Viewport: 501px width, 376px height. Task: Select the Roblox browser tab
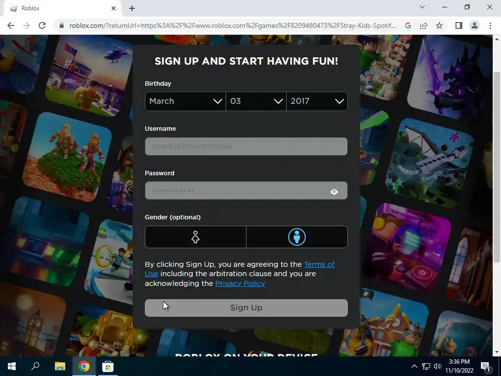click(x=62, y=8)
